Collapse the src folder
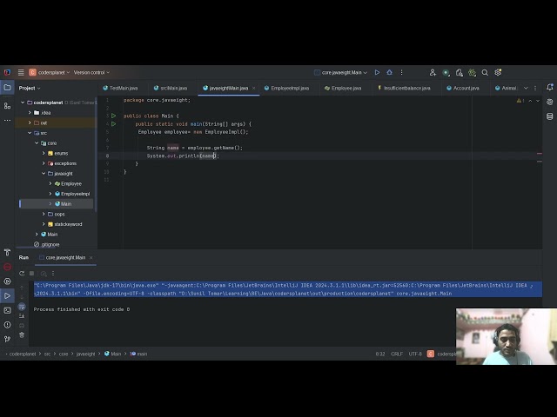Screen dimensions: 557x417 click(x=30, y=133)
